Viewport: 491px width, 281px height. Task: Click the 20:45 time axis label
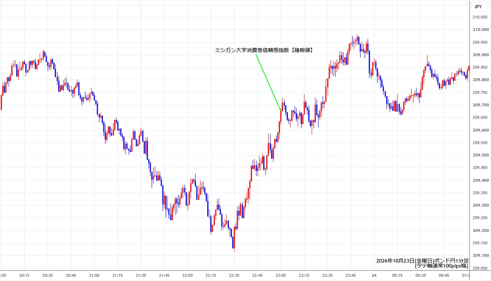(x=71, y=276)
